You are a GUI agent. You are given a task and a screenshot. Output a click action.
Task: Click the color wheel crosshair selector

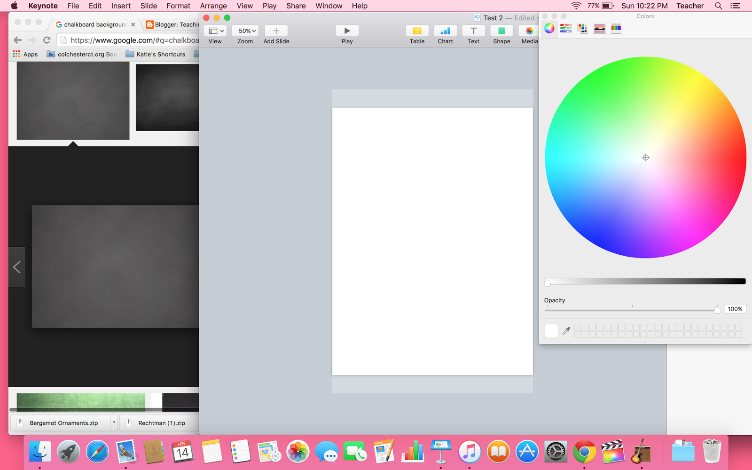[x=646, y=157]
